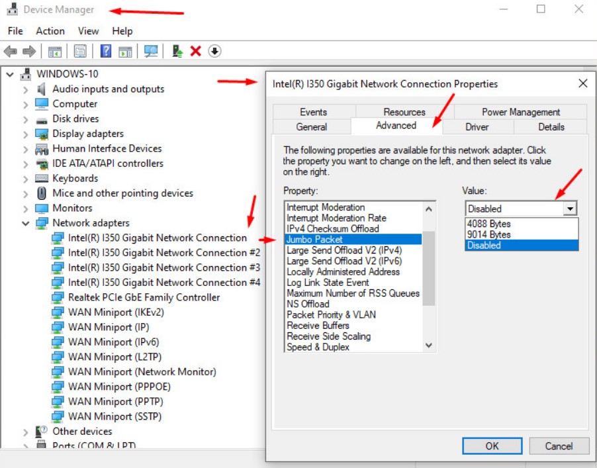This screenshot has height=468, width=597.
Task: Click the WINDOWS-10 computer root icon
Action: pos(26,74)
